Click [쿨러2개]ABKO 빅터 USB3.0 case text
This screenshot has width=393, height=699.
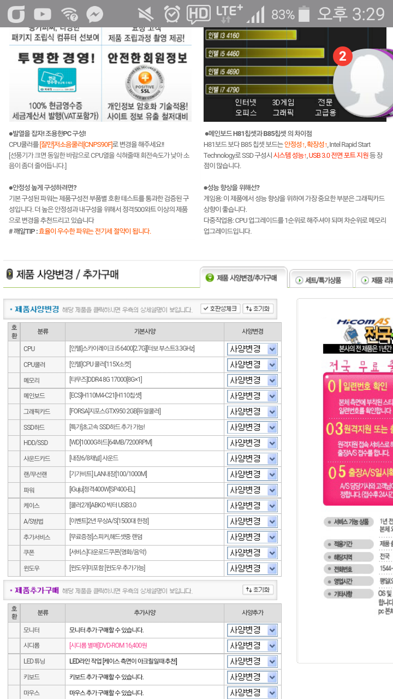103,506
